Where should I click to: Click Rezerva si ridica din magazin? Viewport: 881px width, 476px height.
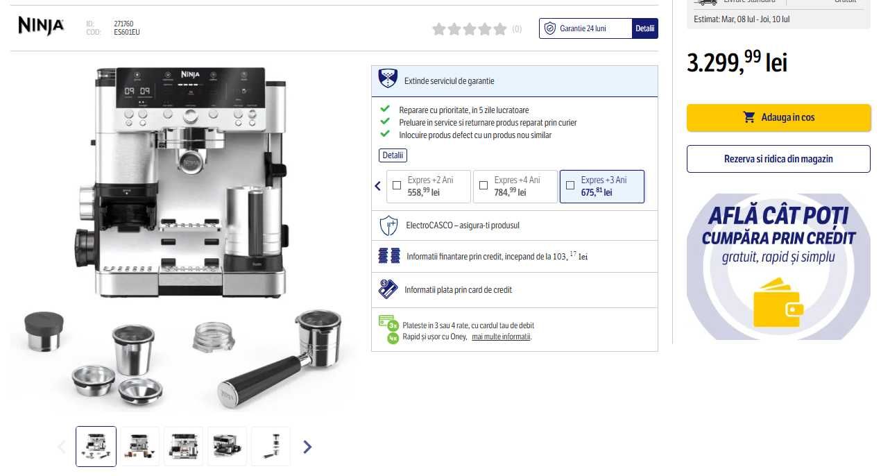[778, 159]
